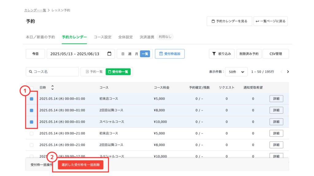Jump to 今日
The height and width of the screenshot is (176, 314).
pos(35,54)
